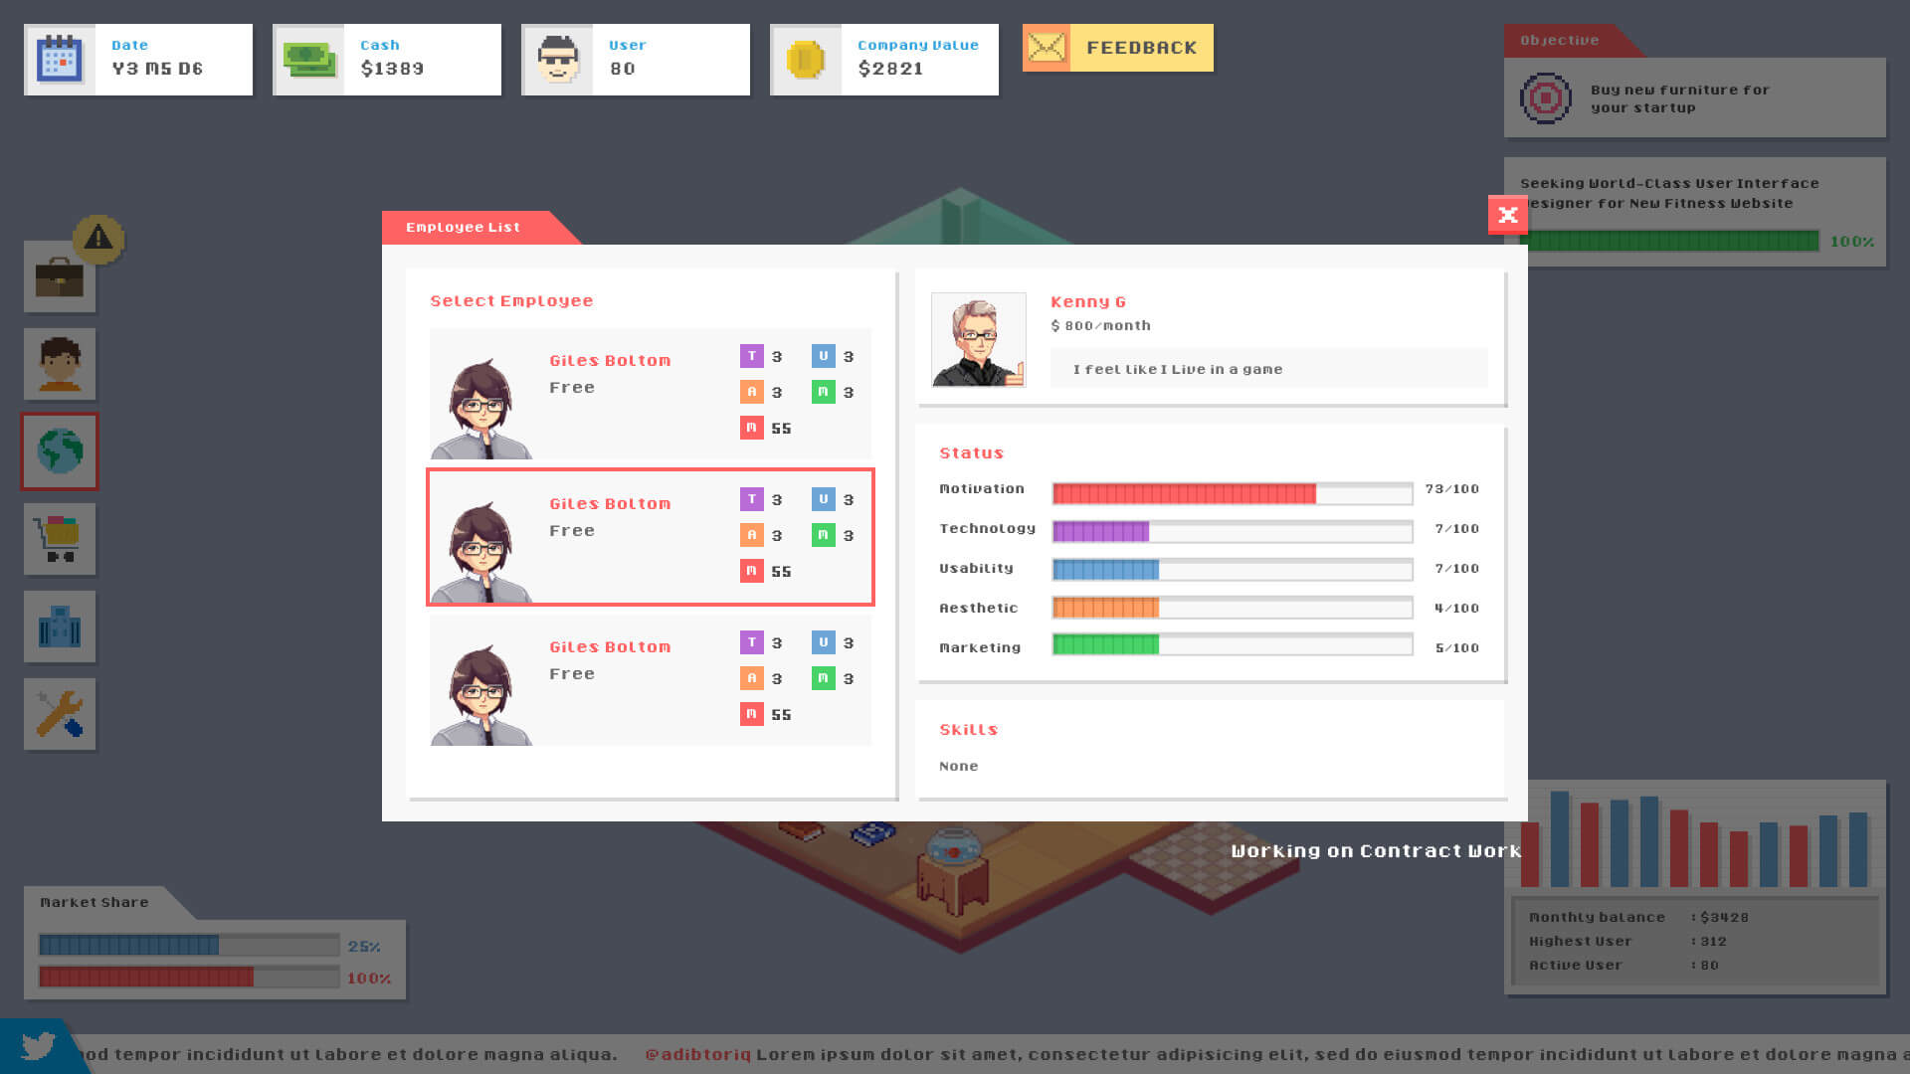The image size is (1910, 1074).
Task: Open the employee face sidebar icon
Action: (x=60, y=364)
